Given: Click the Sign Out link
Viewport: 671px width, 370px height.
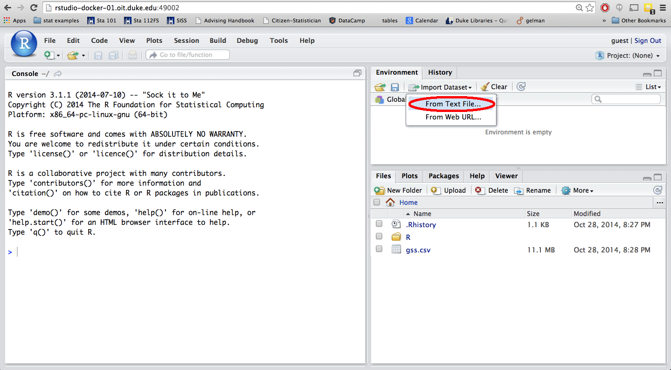Looking at the screenshot, I should click(x=648, y=41).
